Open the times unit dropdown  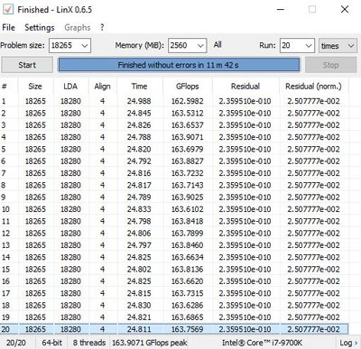pos(338,46)
